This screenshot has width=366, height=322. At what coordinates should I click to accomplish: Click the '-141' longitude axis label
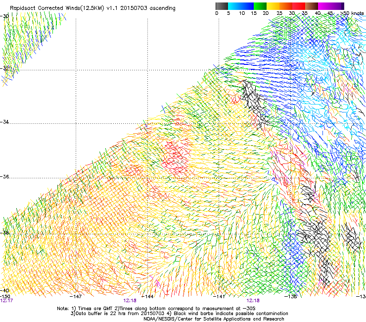[x=219, y=296]
